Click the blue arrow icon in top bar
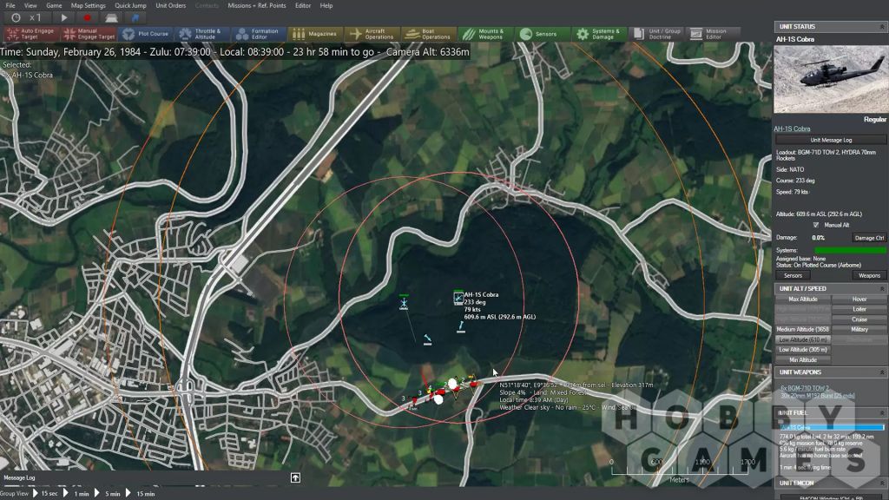The width and height of the screenshot is (889, 500). tap(135, 17)
